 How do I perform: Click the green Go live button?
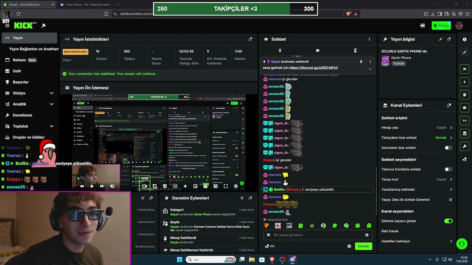tap(441, 25)
